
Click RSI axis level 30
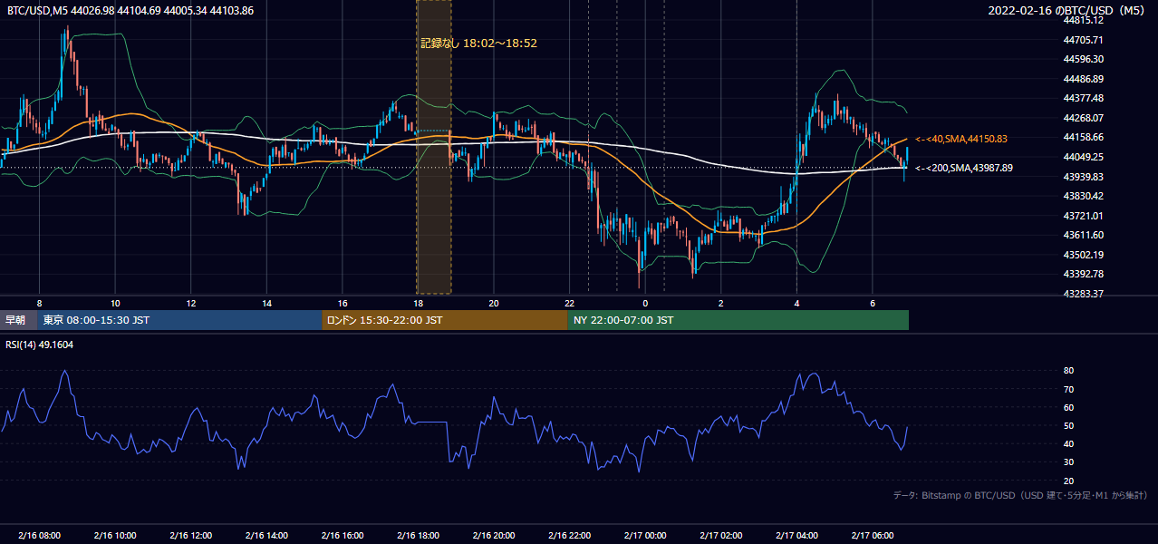[1069, 461]
